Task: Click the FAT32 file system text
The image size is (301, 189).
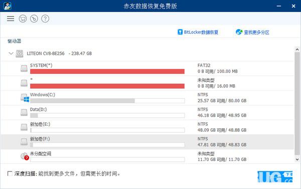Action: (x=204, y=66)
